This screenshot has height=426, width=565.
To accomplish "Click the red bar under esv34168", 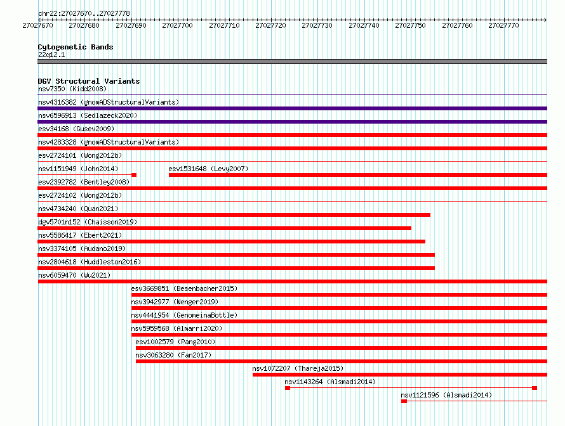I will (292, 135).
